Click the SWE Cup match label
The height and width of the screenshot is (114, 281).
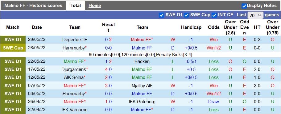pyautogui.click(x=13, y=48)
